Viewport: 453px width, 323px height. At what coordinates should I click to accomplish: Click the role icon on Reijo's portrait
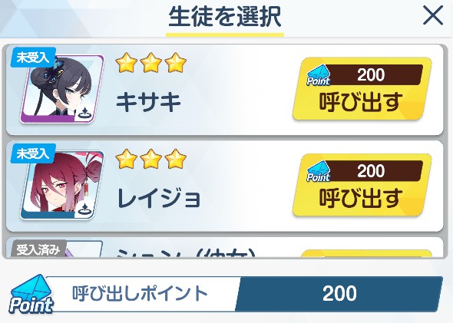[84, 209]
